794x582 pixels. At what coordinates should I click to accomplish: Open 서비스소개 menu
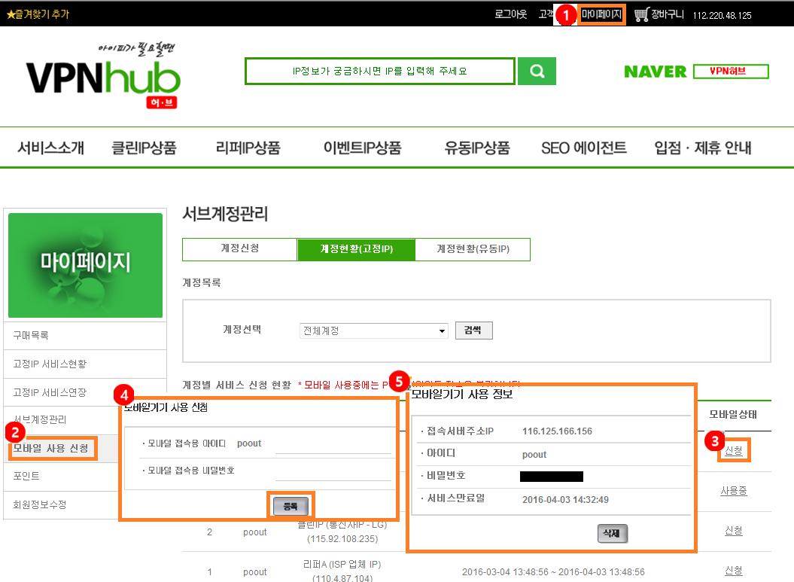[x=50, y=148]
